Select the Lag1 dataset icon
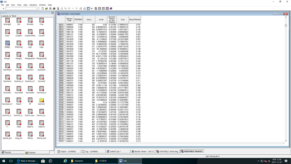Screen dimensions: 291x164 (x=30, y=43)
